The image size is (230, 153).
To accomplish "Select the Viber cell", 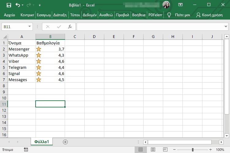I will pos(22,61).
